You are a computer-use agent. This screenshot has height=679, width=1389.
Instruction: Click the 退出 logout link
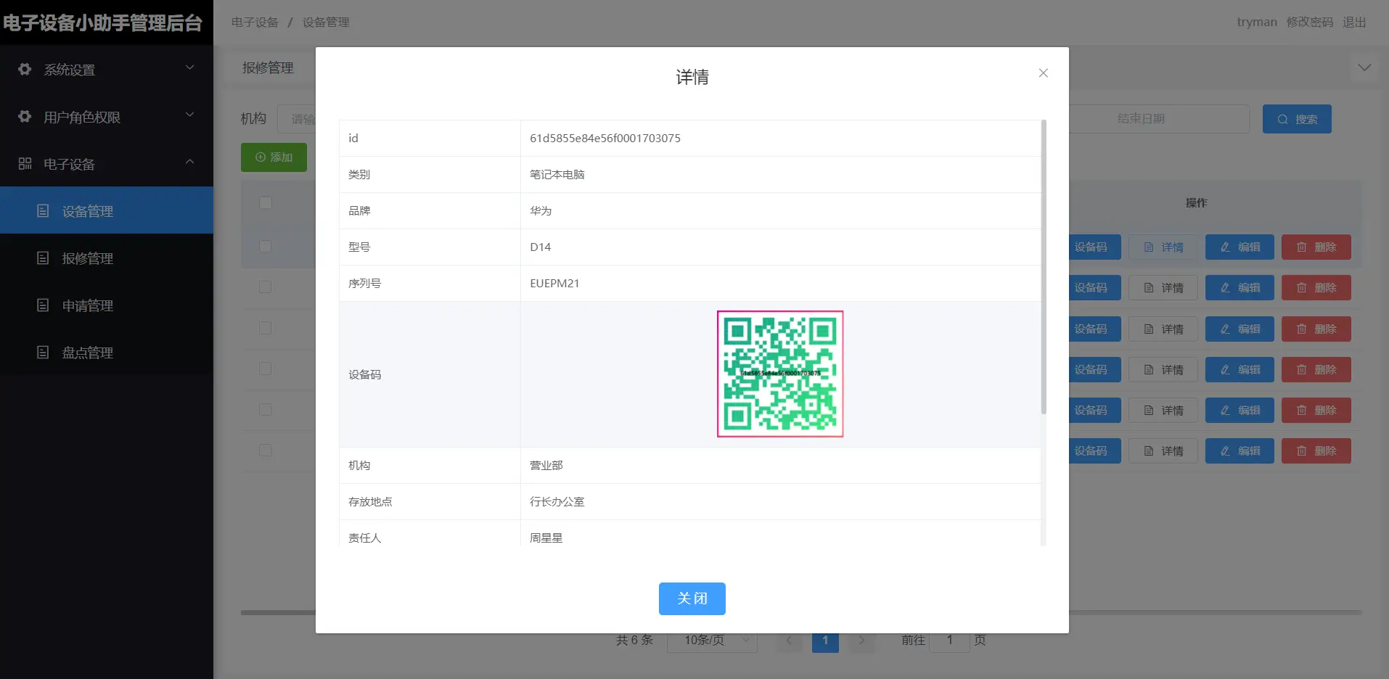1354,22
